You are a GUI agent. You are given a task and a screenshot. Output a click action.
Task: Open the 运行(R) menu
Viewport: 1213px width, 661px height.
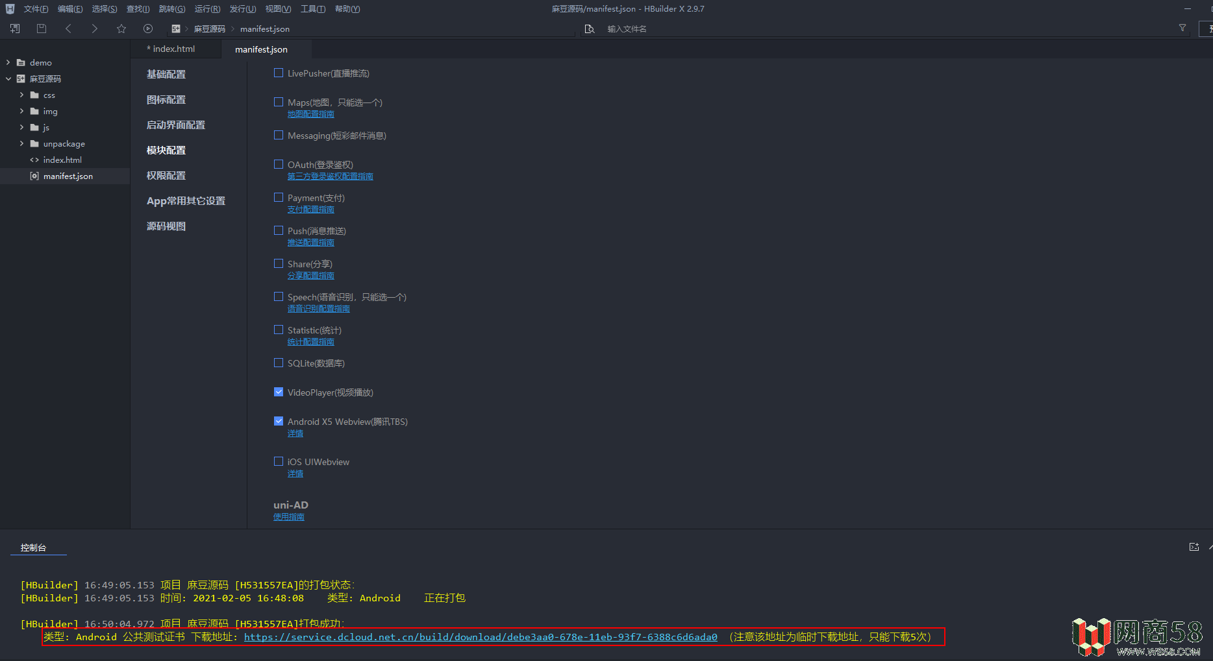pyautogui.click(x=207, y=9)
